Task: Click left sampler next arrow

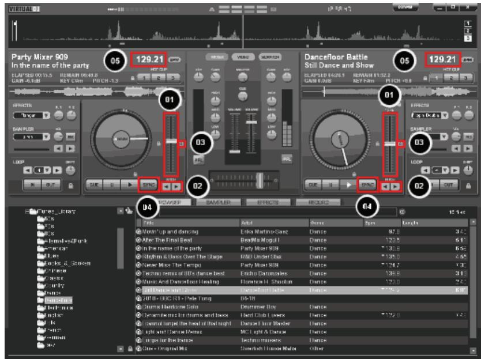Action: click(70, 149)
